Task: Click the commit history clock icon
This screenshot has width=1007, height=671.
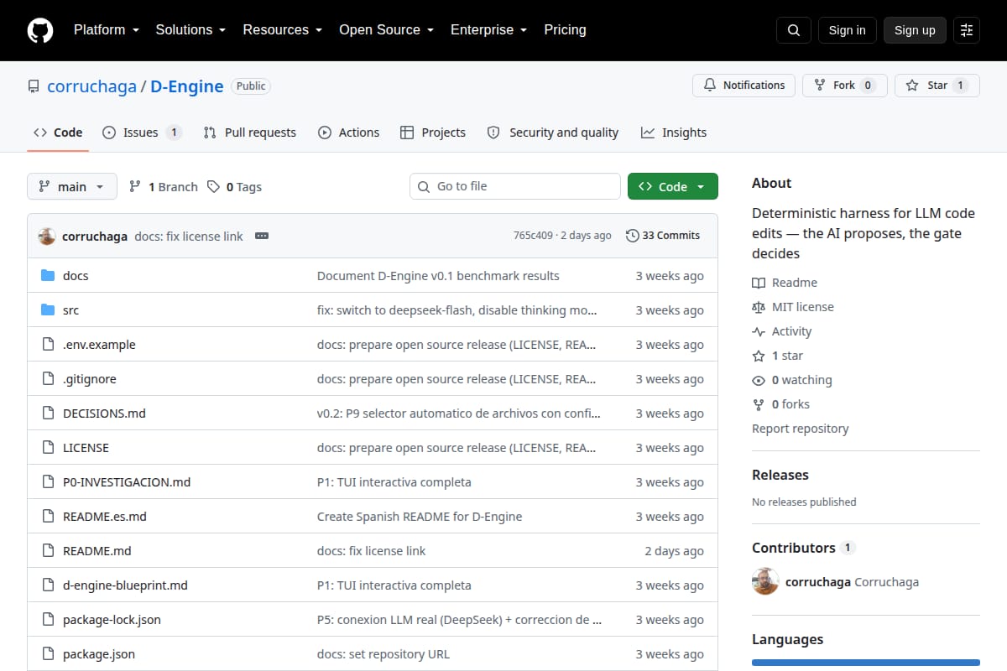Action: 633,236
